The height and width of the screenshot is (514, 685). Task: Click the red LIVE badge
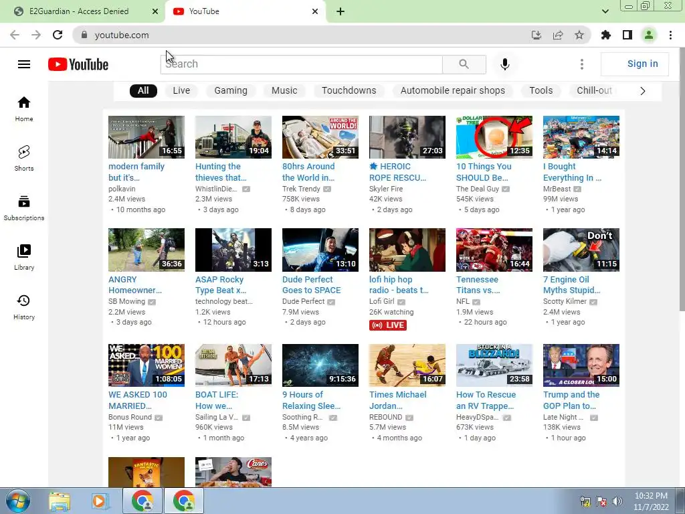point(388,325)
